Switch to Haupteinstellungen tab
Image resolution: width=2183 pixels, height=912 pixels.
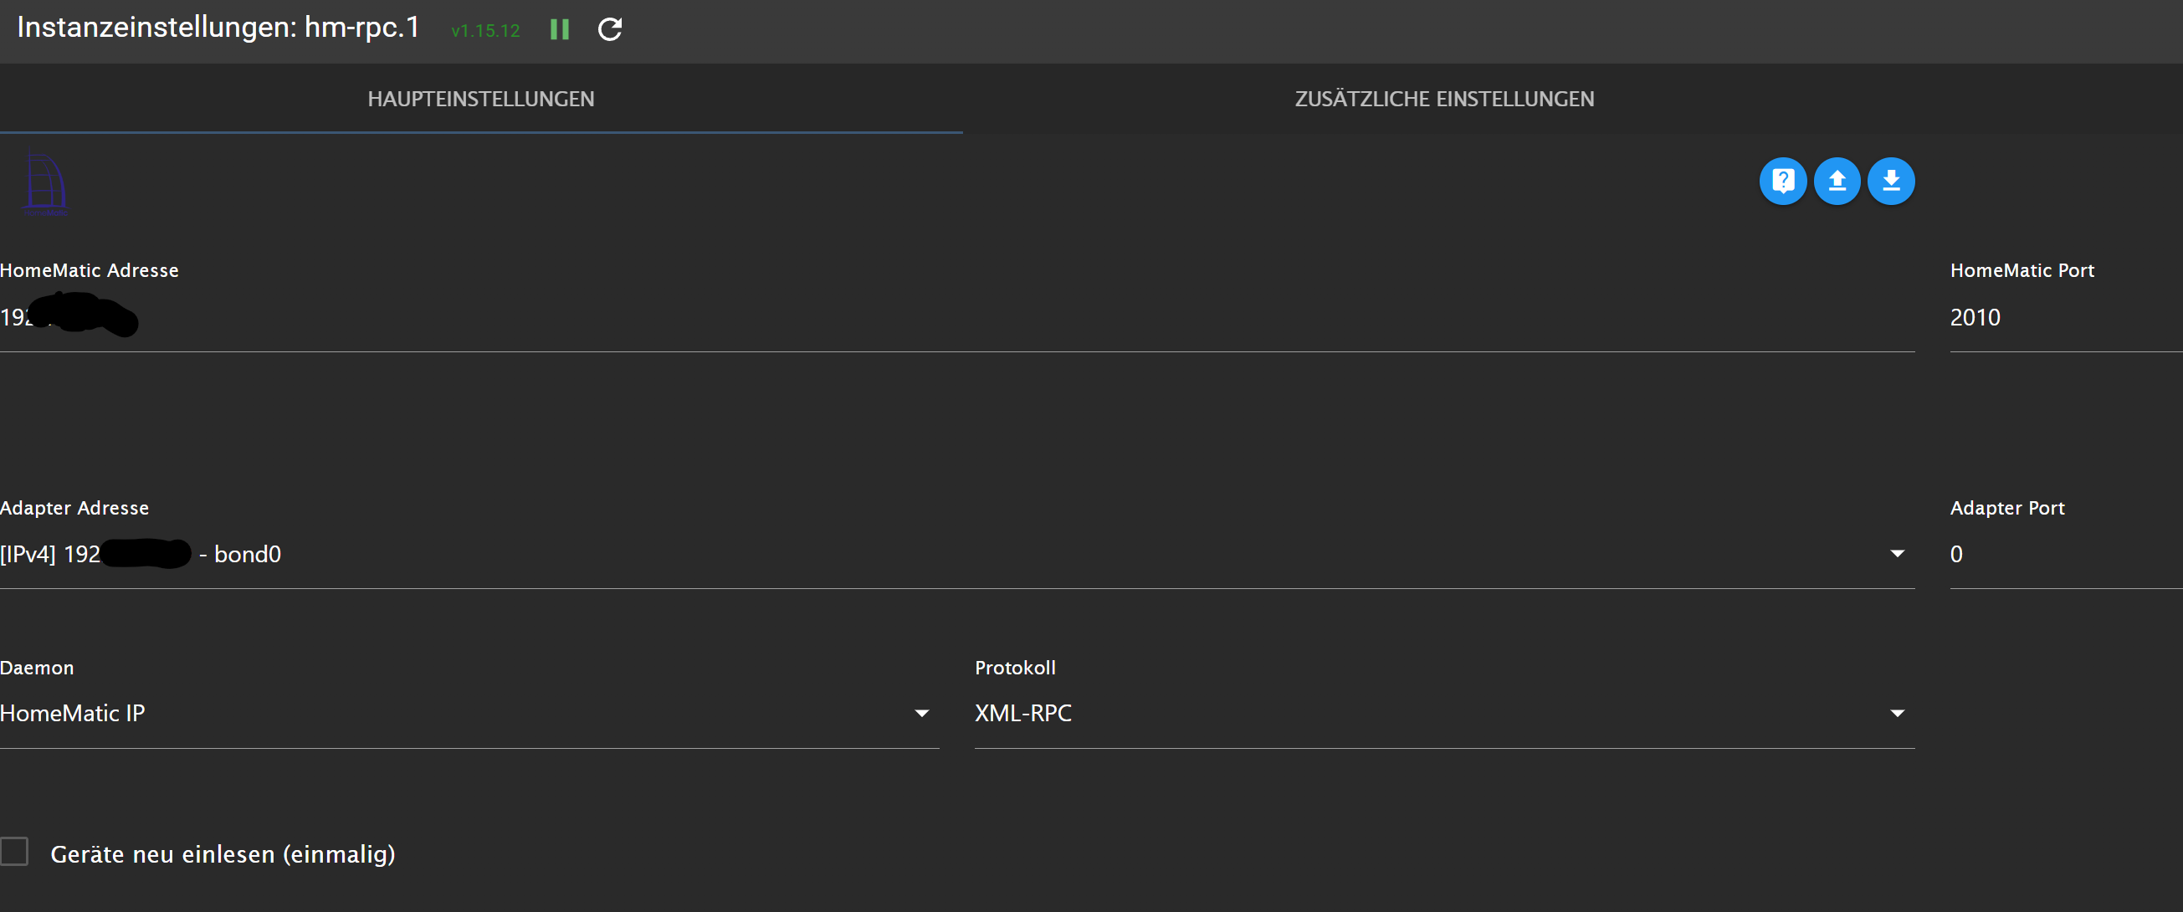(480, 99)
